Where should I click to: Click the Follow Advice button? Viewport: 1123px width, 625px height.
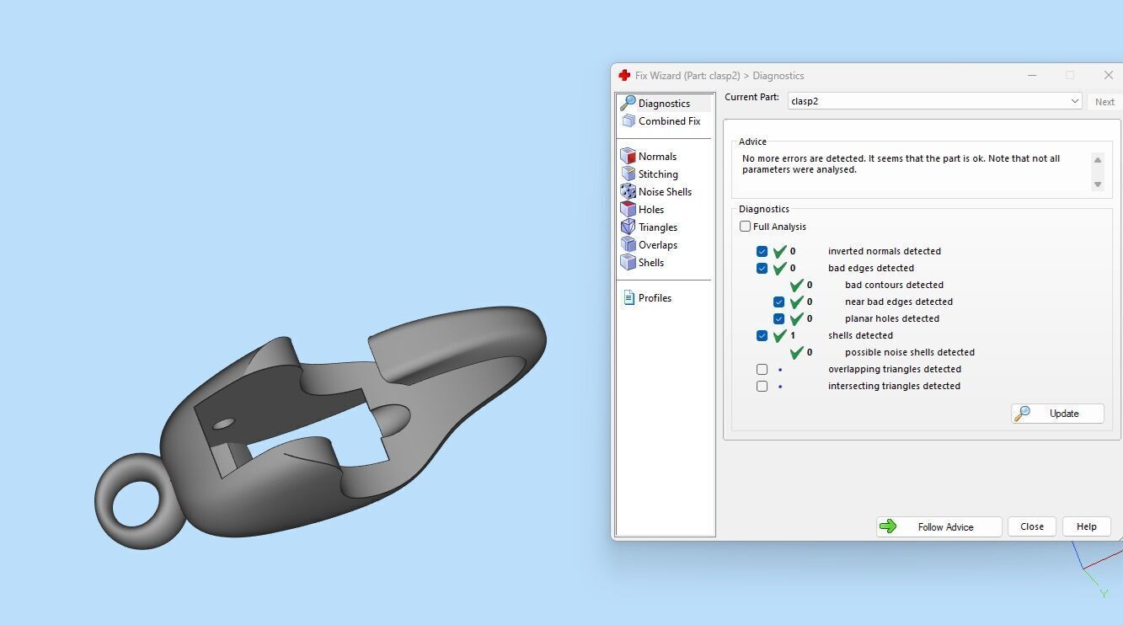click(939, 526)
